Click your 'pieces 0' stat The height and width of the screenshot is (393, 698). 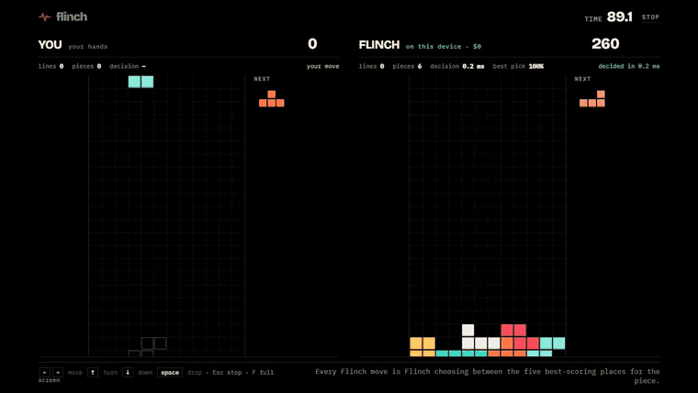tap(86, 66)
